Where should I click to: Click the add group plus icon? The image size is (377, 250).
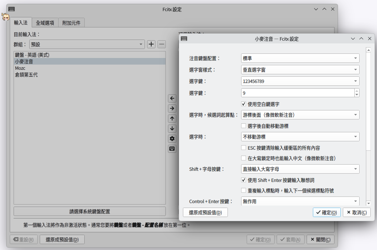(151, 44)
